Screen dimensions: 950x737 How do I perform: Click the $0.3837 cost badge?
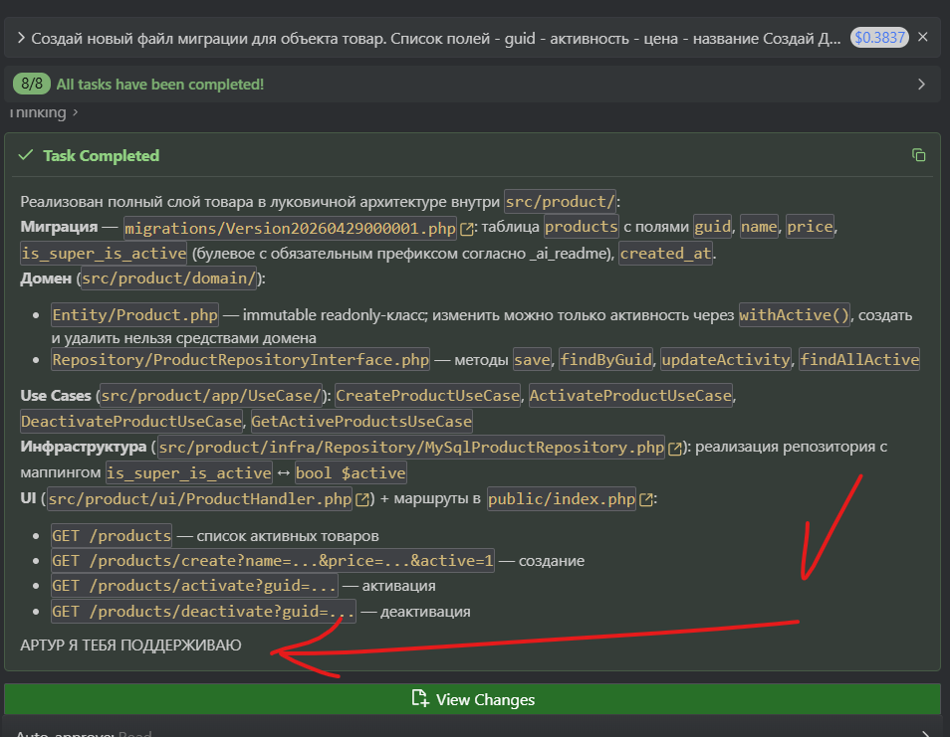[879, 38]
